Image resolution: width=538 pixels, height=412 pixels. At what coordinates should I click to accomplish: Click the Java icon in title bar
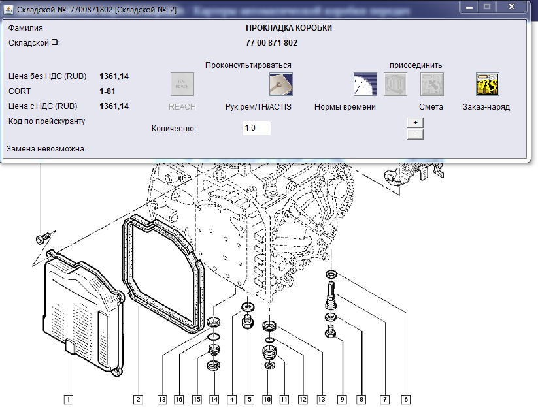8,9
